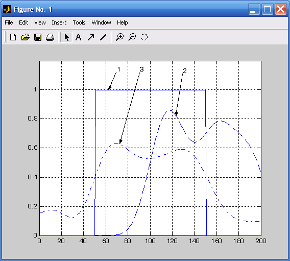Open the Edit menu
The height and width of the screenshot is (261, 290).
point(23,22)
